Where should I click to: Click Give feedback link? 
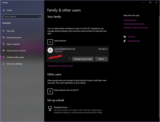pyautogui.click(x=134, y=41)
